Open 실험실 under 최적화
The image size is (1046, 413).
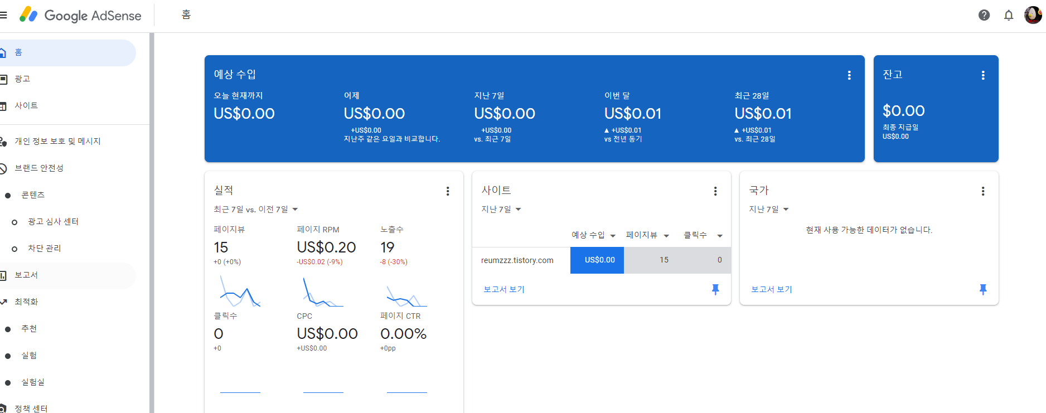pyautogui.click(x=33, y=382)
